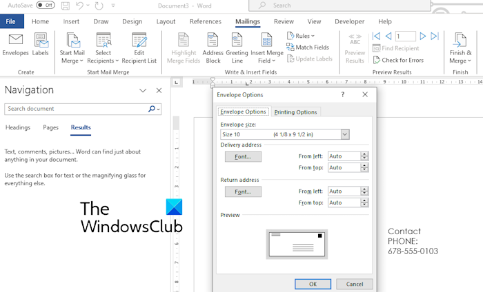
Task: Switch to the Layout tab
Action: pos(166,21)
